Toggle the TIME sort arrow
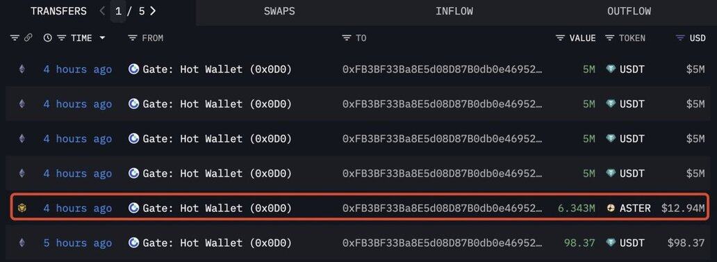 102,38
